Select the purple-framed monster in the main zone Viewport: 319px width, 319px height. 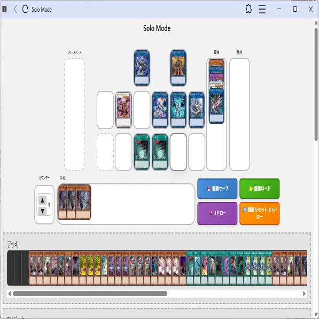click(x=123, y=110)
